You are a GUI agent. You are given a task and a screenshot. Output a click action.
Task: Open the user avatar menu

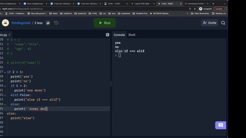click(x=5, y=23)
